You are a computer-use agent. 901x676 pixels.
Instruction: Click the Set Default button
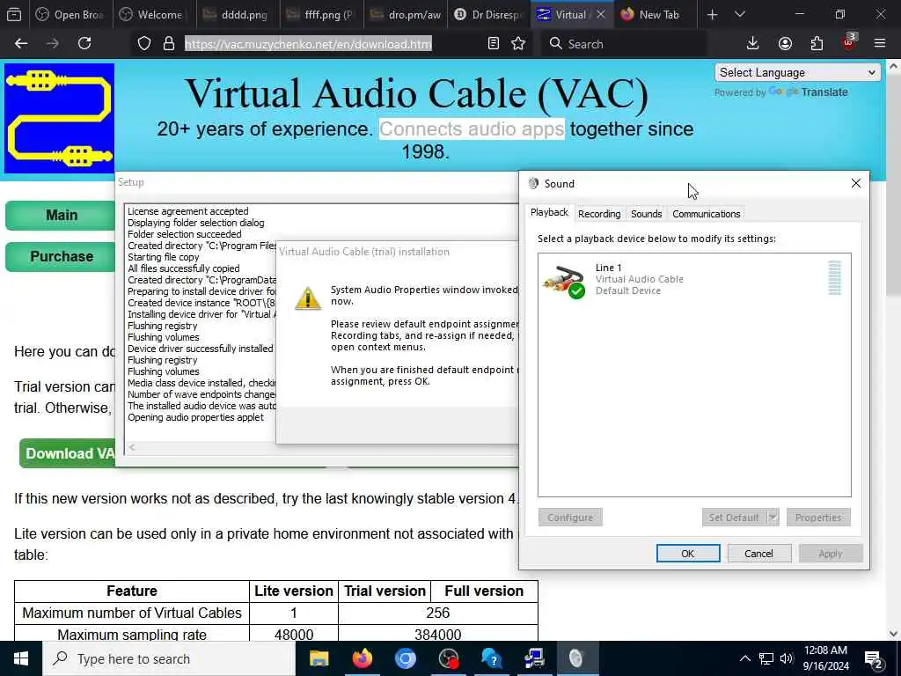tap(734, 518)
